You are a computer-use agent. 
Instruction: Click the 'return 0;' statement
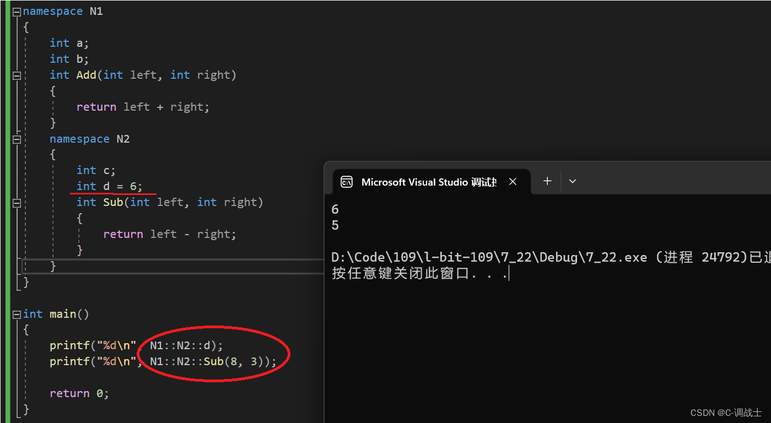79,394
